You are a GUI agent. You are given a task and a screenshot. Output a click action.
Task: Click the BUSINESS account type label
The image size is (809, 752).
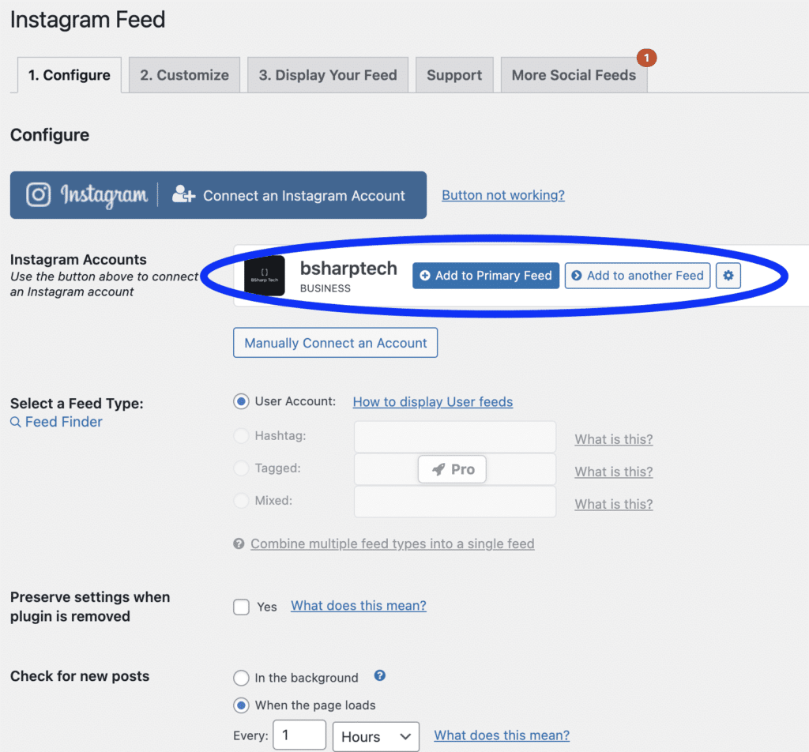click(x=325, y=288)
